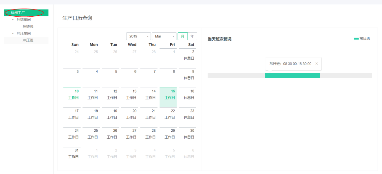Switch calendar to 月 month view
382x174 pixels.
pyautogui.click(x=183, y=36)
